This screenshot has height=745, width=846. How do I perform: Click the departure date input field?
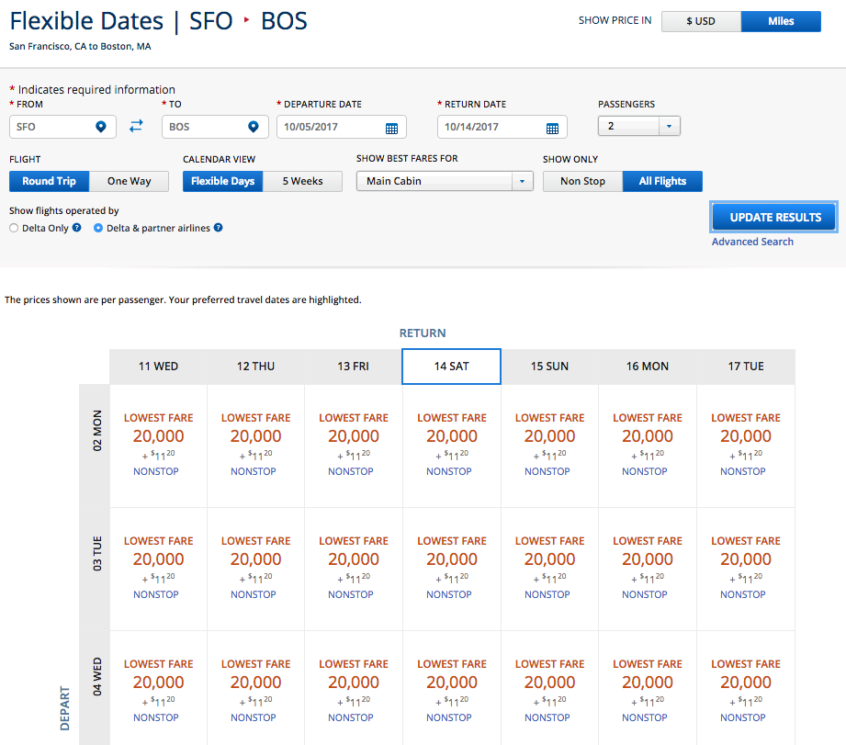tap(331, 127)
